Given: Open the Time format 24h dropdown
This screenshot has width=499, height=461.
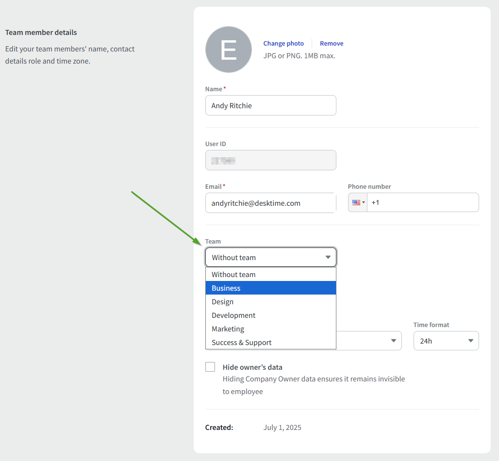Looking at the screenshot, I should point(446,341).
